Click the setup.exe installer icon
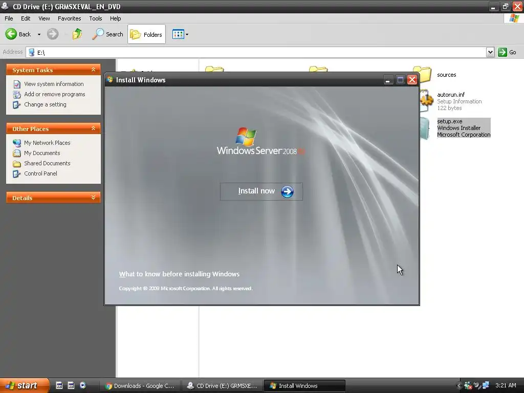524x393 pixels. click(x=424, y=128)
